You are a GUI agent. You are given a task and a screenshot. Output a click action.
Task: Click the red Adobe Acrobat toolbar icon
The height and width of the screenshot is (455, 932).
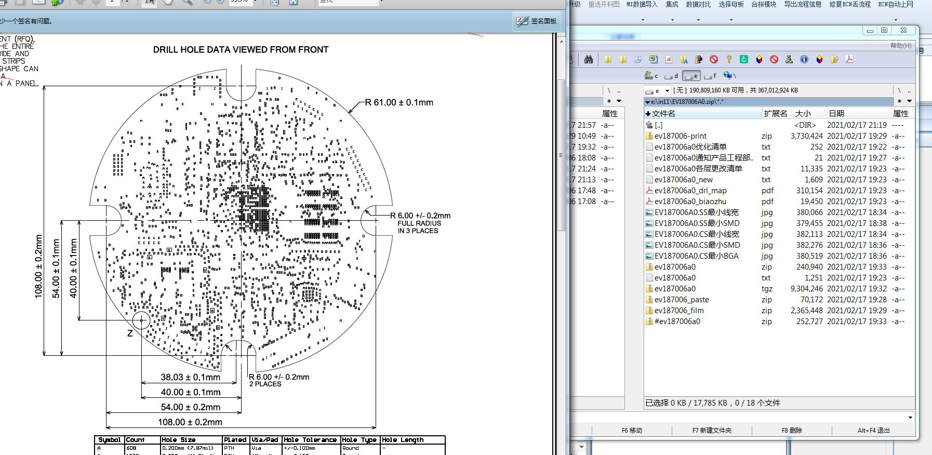pos(849,60)
